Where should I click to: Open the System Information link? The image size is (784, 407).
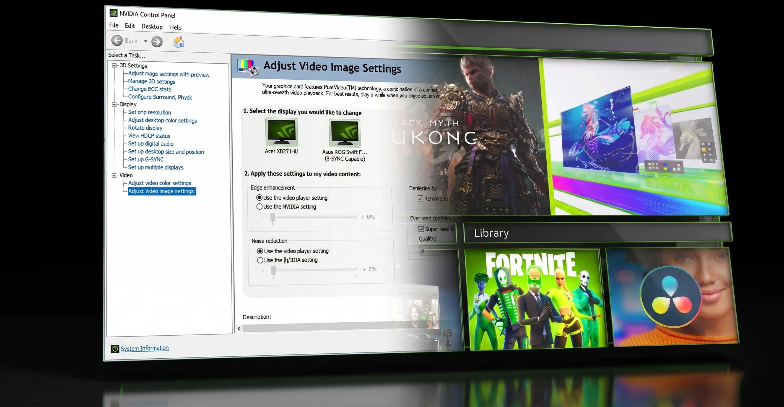(145, 348)
